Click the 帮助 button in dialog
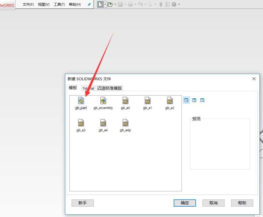 click(x=242, y=203)
